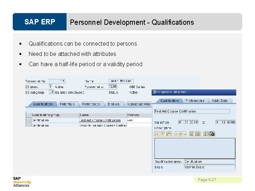Click the 'yes' proficiency cell
This screenshot has width=255, height=191.
point(139,120)
